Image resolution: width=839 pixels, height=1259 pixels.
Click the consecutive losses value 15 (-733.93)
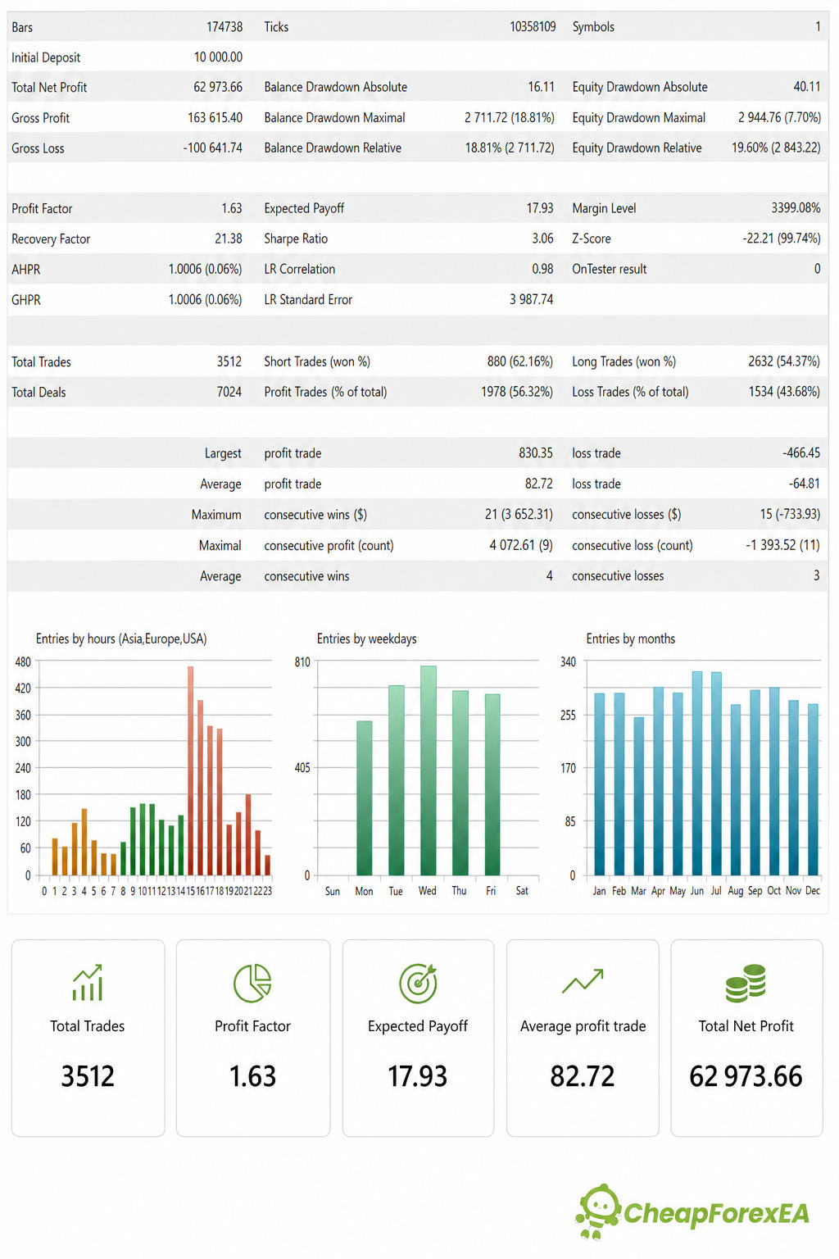[790, 515]
